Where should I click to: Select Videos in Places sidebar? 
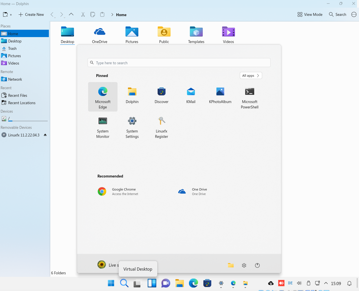[x=24, y=63]
